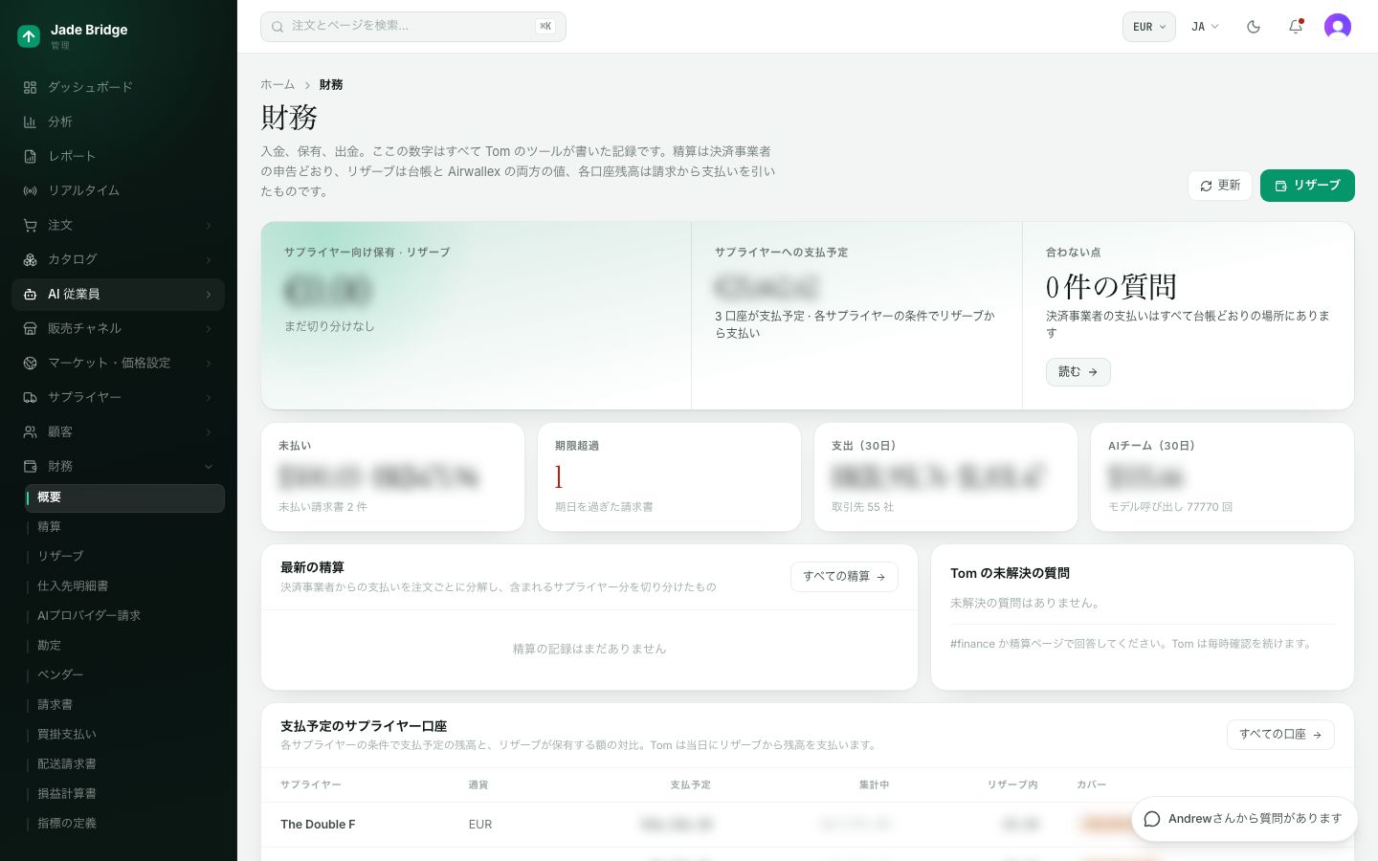Expand the サプライヤー sidebar section
The height and width of the screenshot is (861, 1378).
click(x=118, y=397)
